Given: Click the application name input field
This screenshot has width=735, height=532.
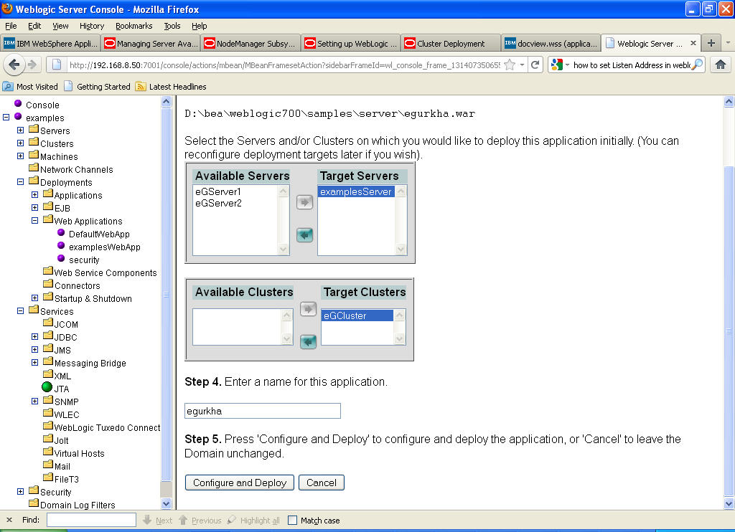Looking at the screenshot, I should point(263,411).
